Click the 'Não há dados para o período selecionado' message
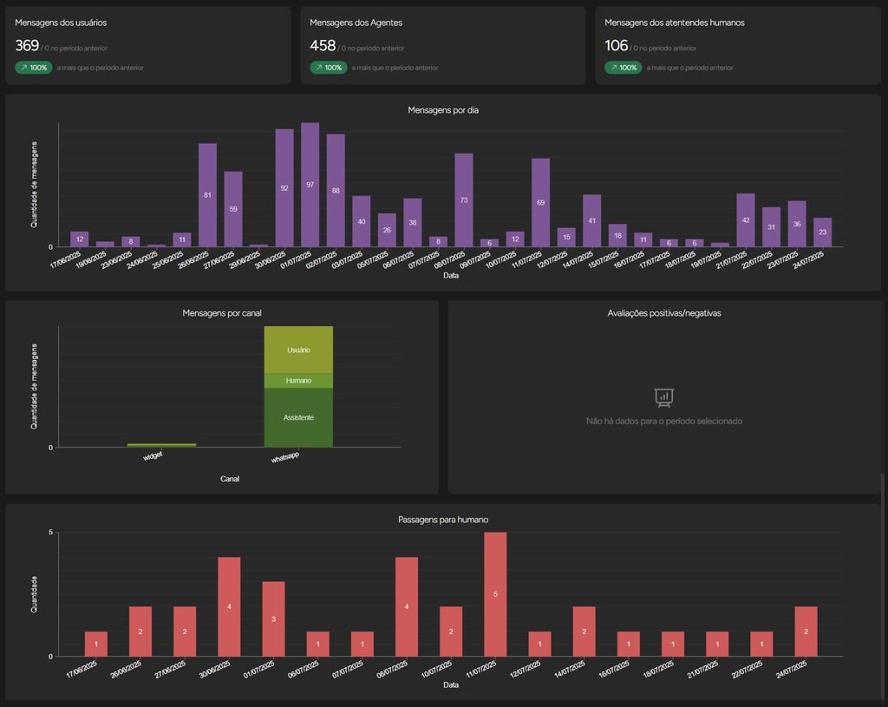Image resolution: width=888 pixels, height=707 pixels. (x=664, y=421)
